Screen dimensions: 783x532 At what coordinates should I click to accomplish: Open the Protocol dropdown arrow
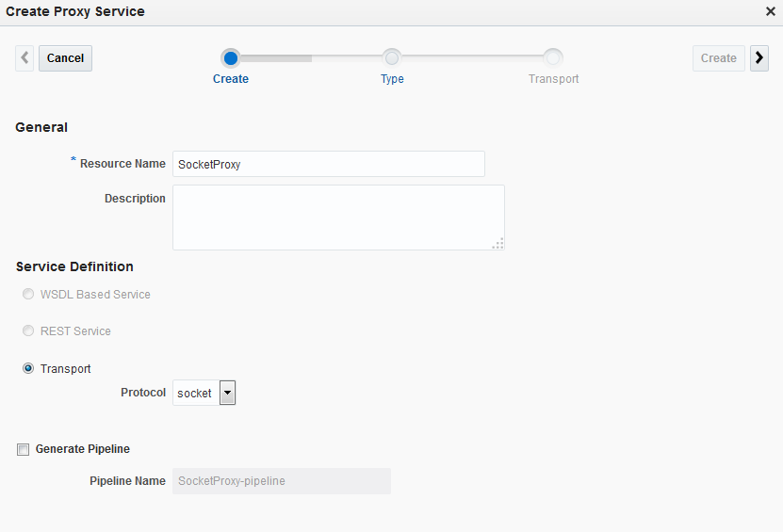point(227,393)
